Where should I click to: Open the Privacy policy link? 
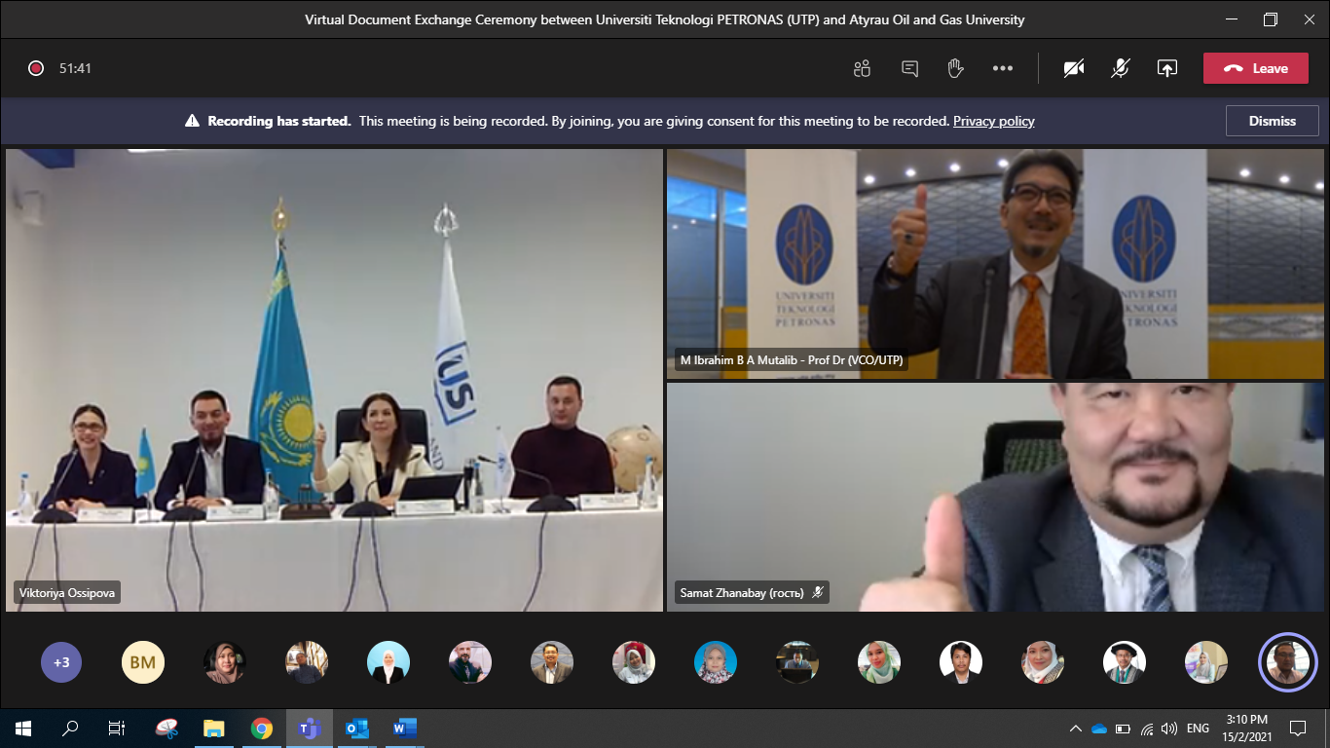coord(993,122)
